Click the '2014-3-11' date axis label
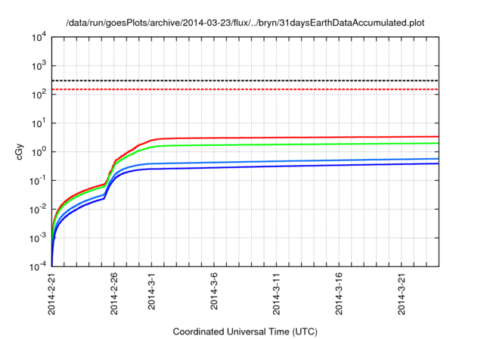The width and height of the screenshot is (484, 339). [x=277, y=294]
